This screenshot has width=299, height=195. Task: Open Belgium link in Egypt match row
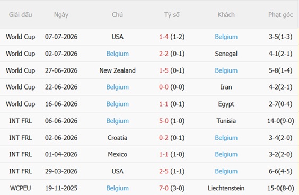118,104
